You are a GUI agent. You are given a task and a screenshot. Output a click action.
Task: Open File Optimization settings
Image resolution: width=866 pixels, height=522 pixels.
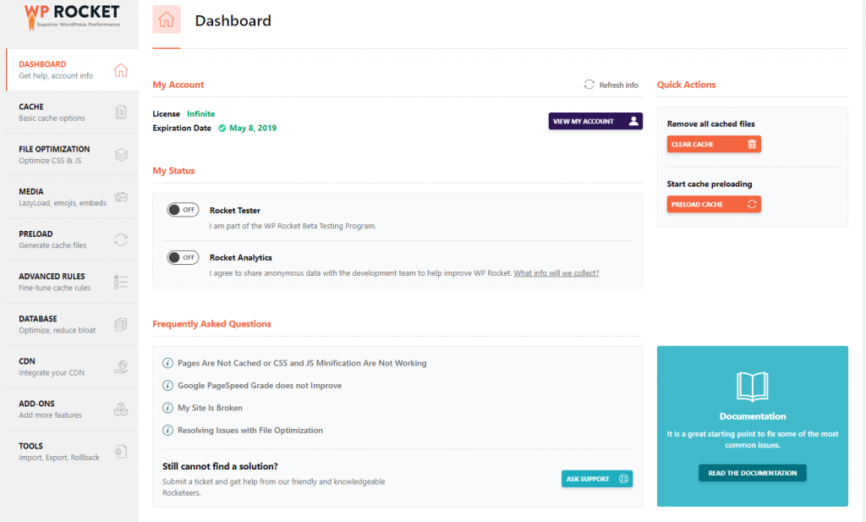(x=73, y=155)
